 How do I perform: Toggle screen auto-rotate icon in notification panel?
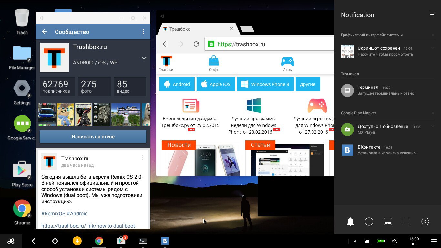[369, 222]
